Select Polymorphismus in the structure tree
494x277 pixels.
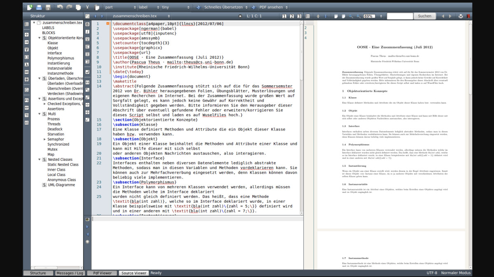[x=61, y=58]
